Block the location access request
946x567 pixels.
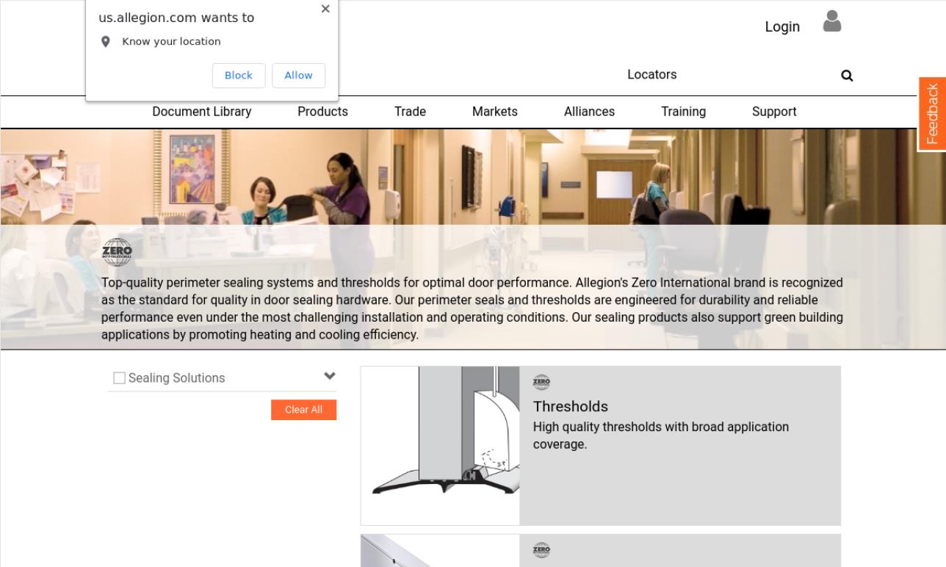(239, 76)
